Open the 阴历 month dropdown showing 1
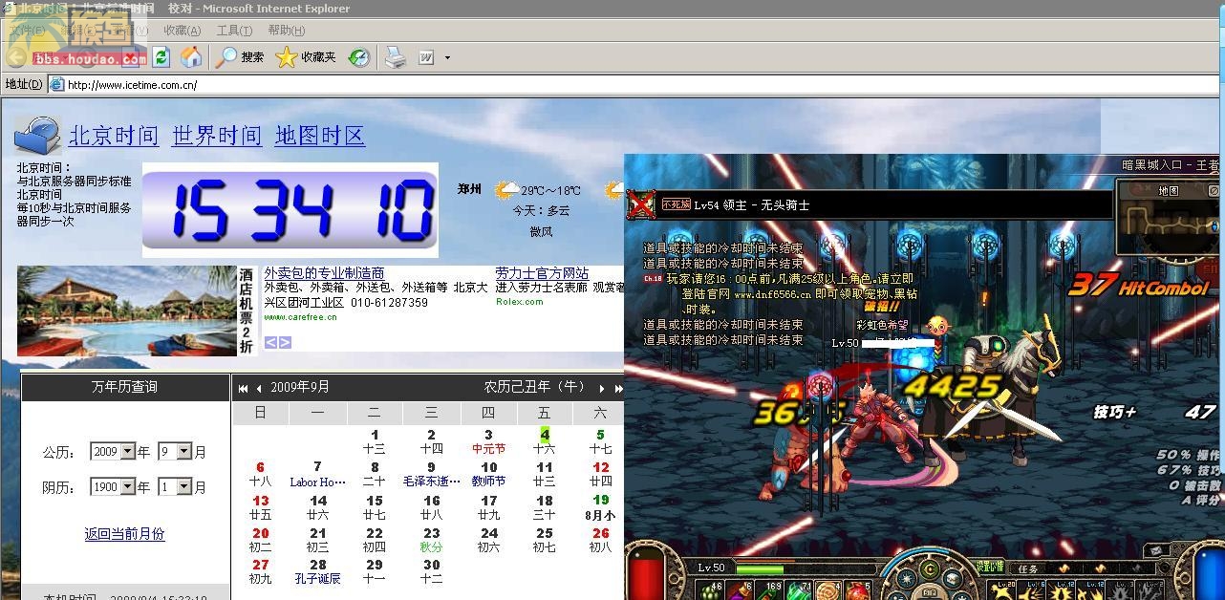 coord(184,487)
